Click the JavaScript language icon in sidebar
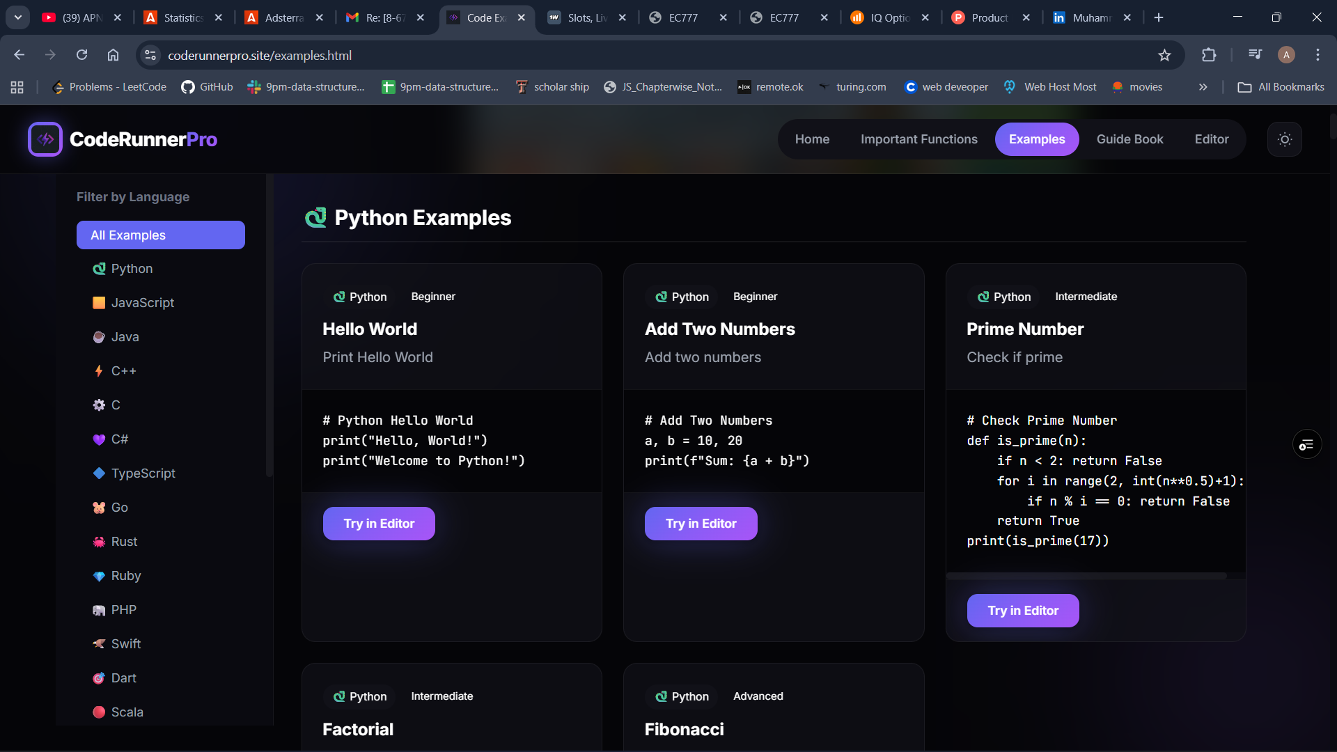This screenshot has height=752, width=1337. tap(100, 303)
